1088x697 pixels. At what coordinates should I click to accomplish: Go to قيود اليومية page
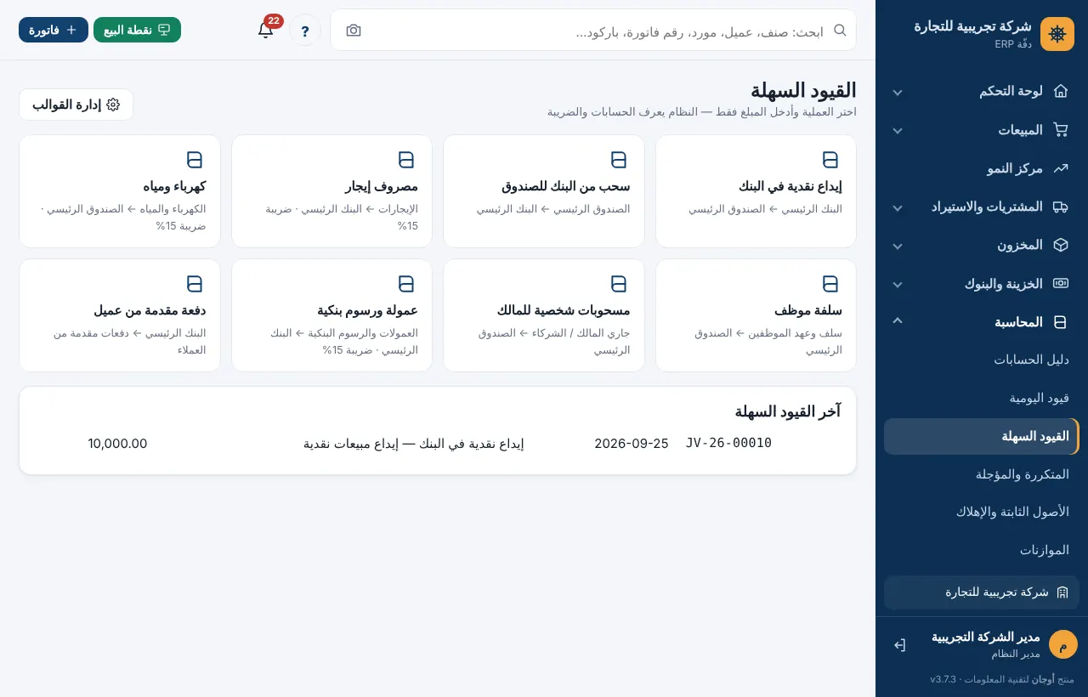pyautogui.click(x=982, y=398)
